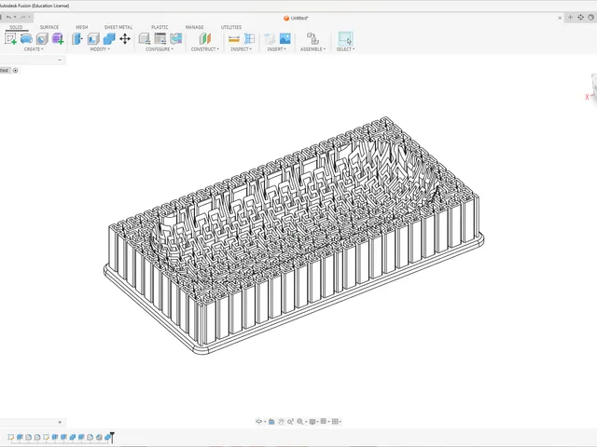The image size is (597, 447).
Task: Click the Redo arrow
Action: (x=22, y=17)
